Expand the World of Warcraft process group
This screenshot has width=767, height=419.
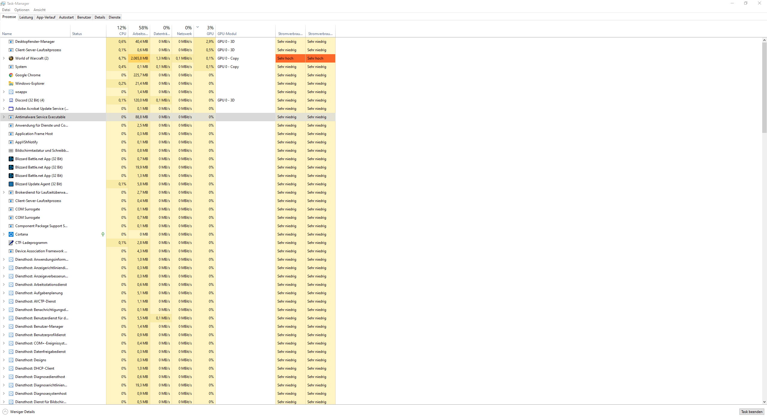click(x=4, y=58)
